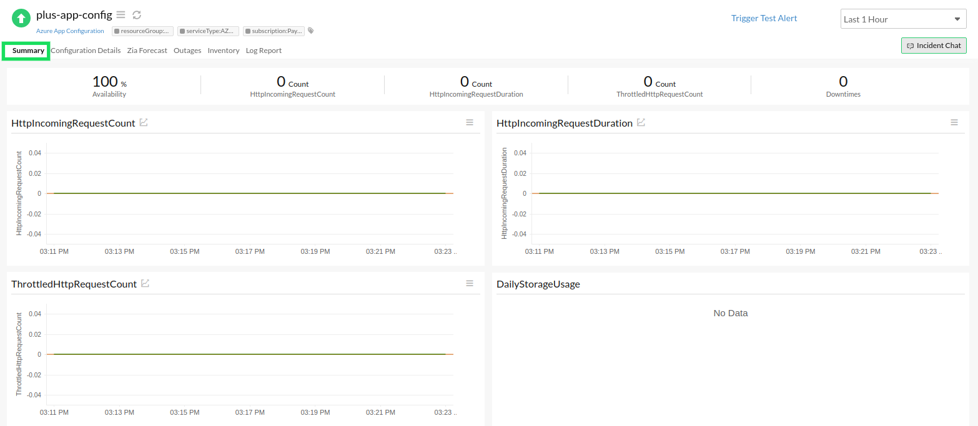
Task: Click the green availability status icon
Action: click(x=20, y=17)
